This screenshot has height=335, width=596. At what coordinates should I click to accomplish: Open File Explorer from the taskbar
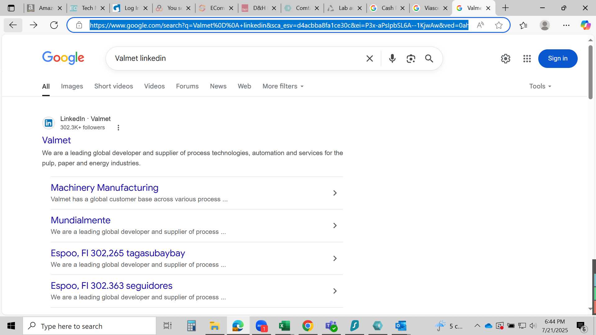point(214,326)
